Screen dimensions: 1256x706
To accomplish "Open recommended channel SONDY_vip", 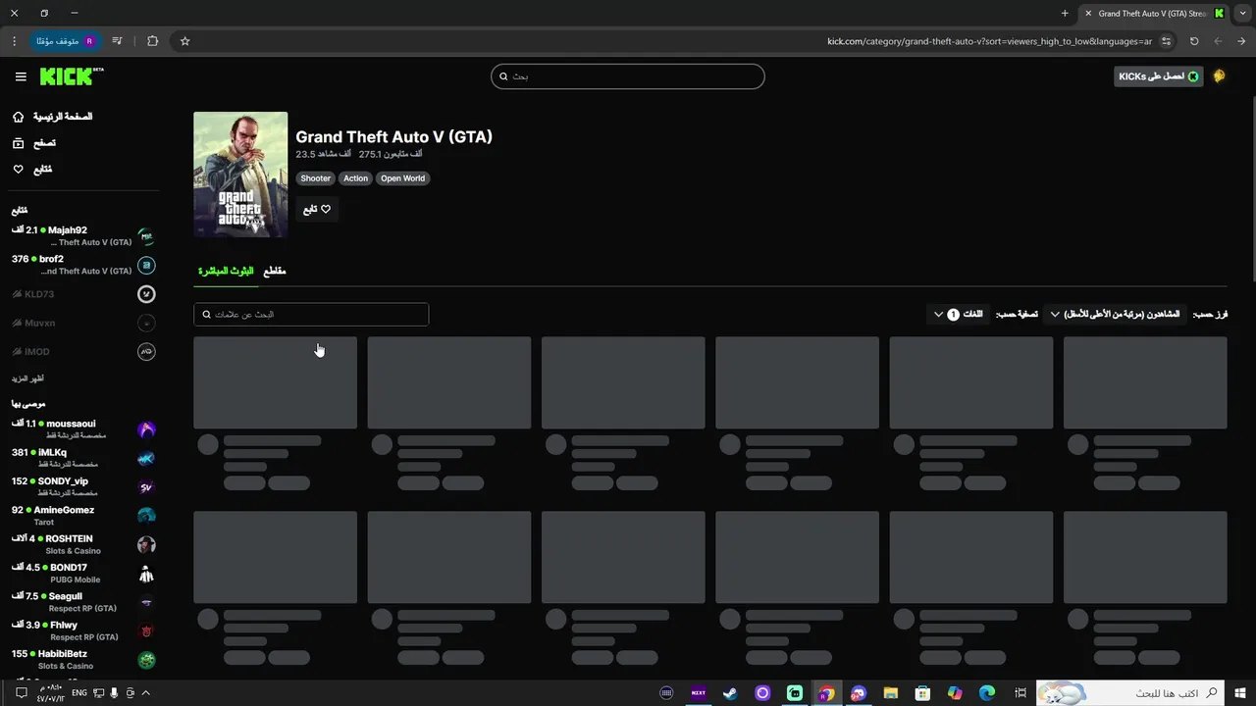I will (x=83, y=487).
